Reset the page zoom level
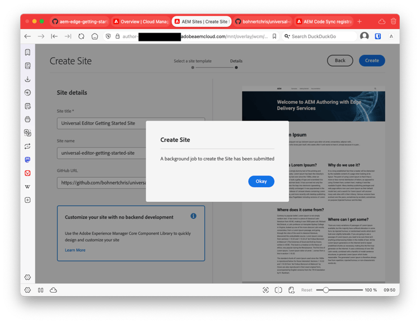This screenshot has height=323, width=420. pos(307,290)
